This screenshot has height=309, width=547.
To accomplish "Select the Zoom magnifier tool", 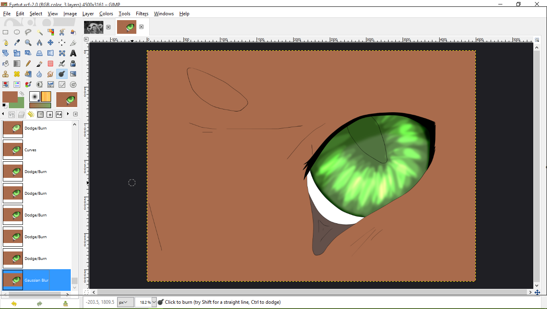I will click(x=28, y=43).
